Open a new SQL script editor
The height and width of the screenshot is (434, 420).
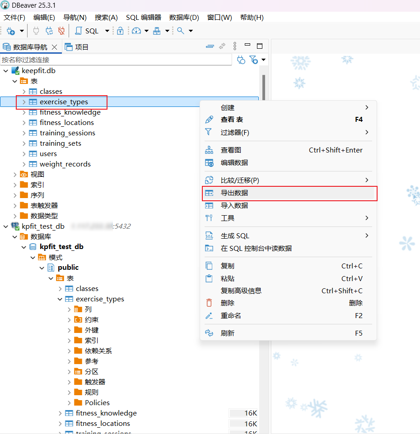click(x=87, y=31)
